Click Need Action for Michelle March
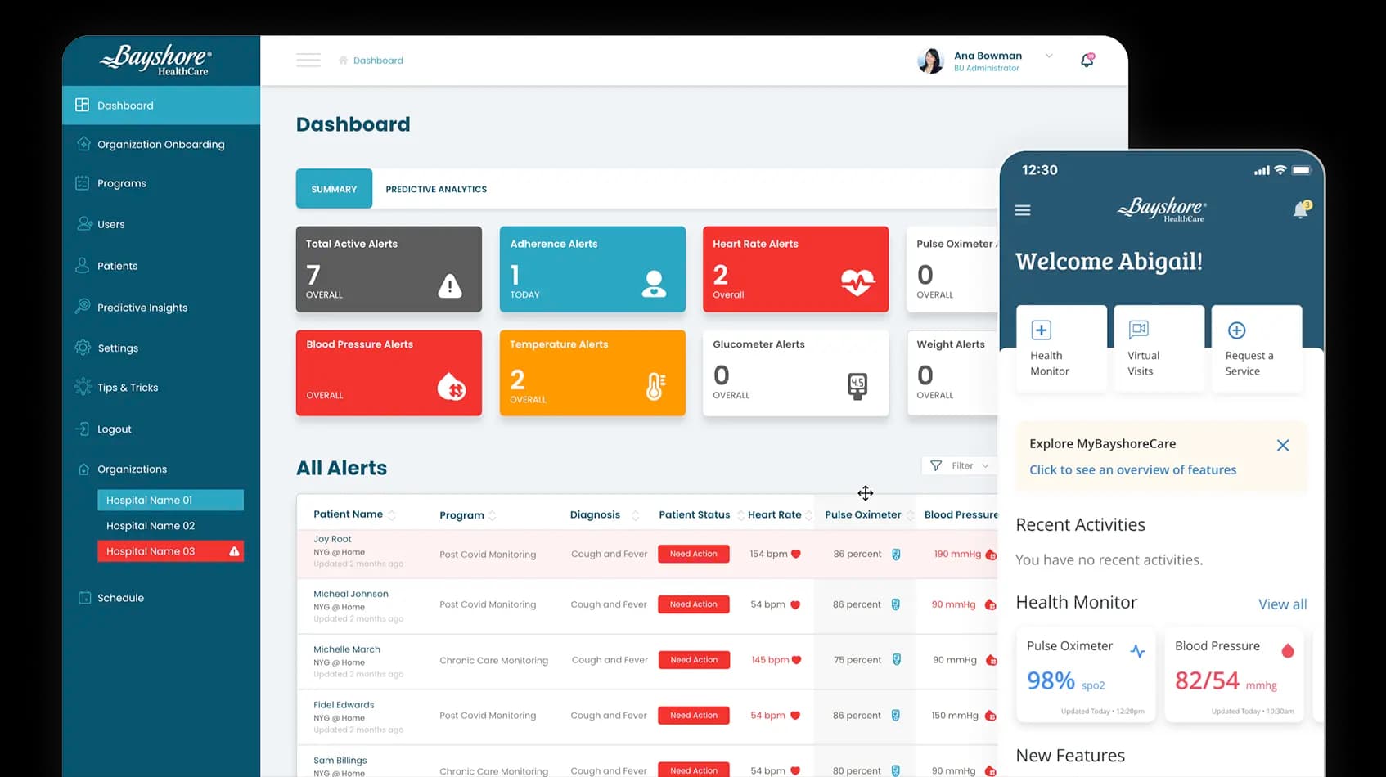 click(x=694, y=660)
